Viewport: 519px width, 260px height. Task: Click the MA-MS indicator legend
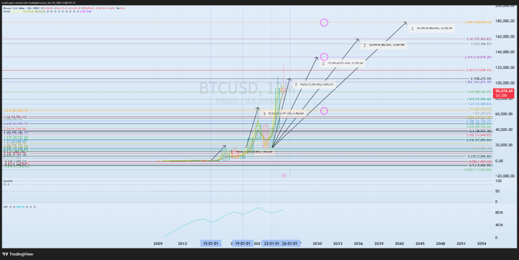6,11
